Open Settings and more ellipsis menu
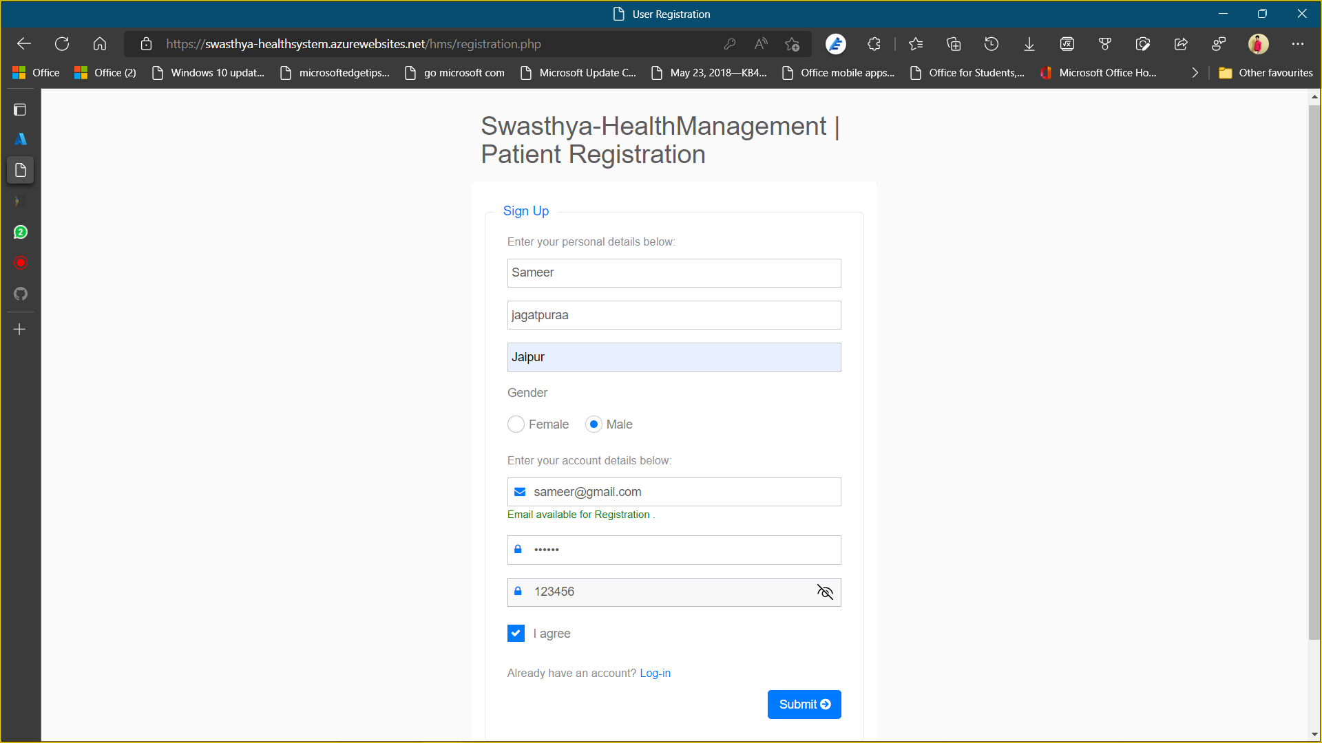 1298,44
